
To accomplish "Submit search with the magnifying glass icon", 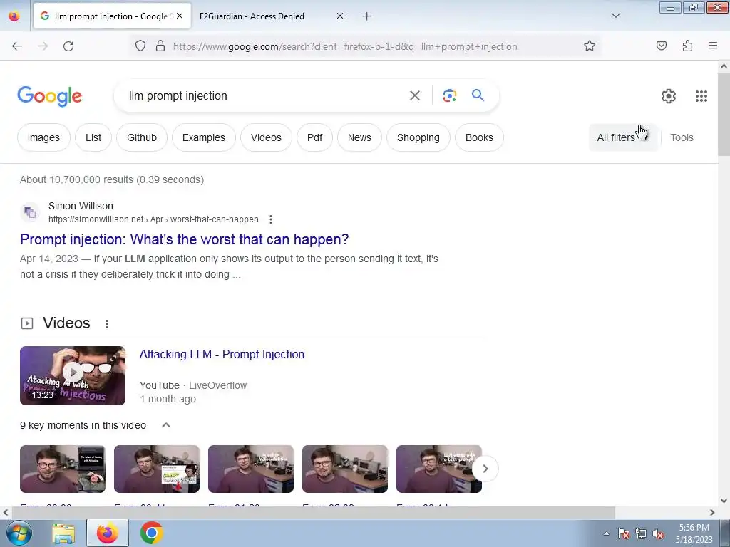I will pyautogui.click(x=478, y=95).
